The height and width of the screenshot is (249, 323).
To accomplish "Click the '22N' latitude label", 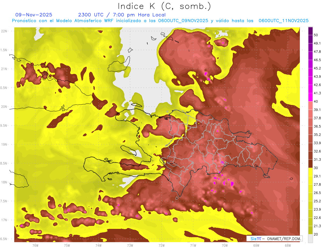I will (4, 31).
